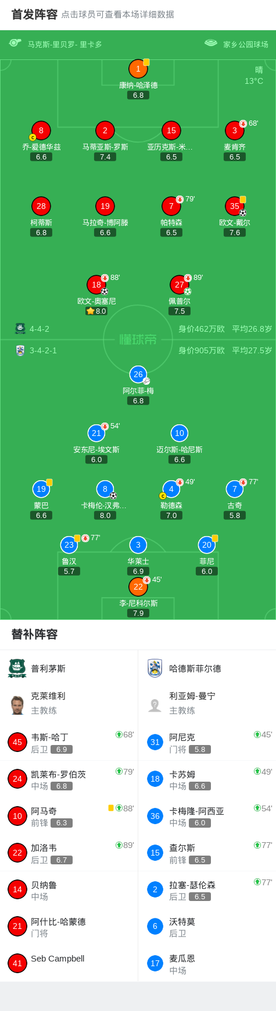Open player 8 乔-爱德华兹 captain badge
Viewport: 276px width, 1011px height.
pos(33,137)
